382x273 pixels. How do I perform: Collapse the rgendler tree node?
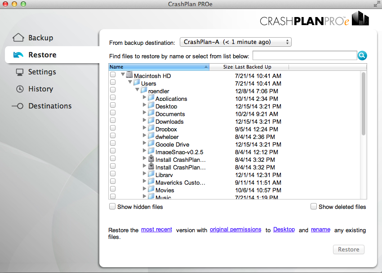coord(138,90)
